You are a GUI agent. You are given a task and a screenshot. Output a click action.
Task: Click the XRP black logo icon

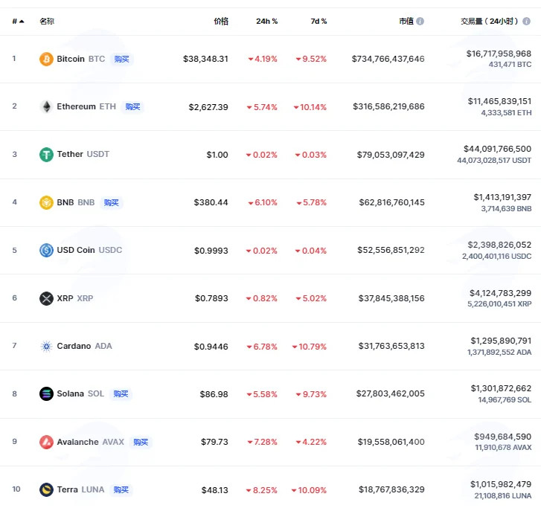46,298
